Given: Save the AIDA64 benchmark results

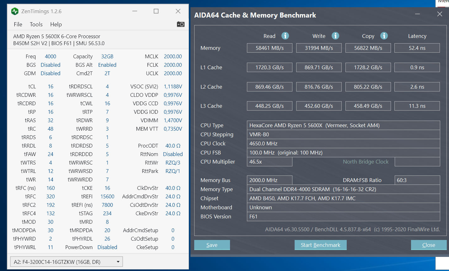Looking at the screenshot, I should coord(212,245).
